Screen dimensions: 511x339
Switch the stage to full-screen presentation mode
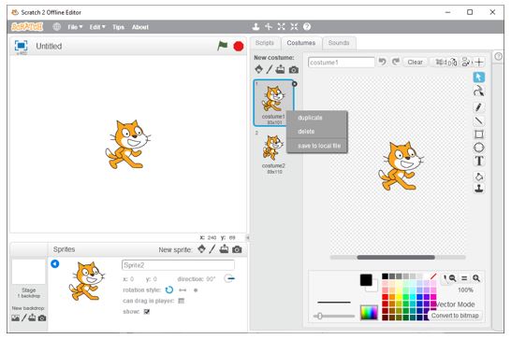tap(21, 46)
